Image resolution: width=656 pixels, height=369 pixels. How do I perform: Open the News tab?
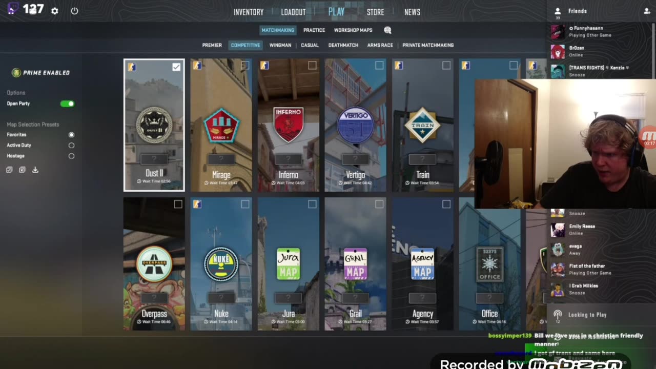412,12
